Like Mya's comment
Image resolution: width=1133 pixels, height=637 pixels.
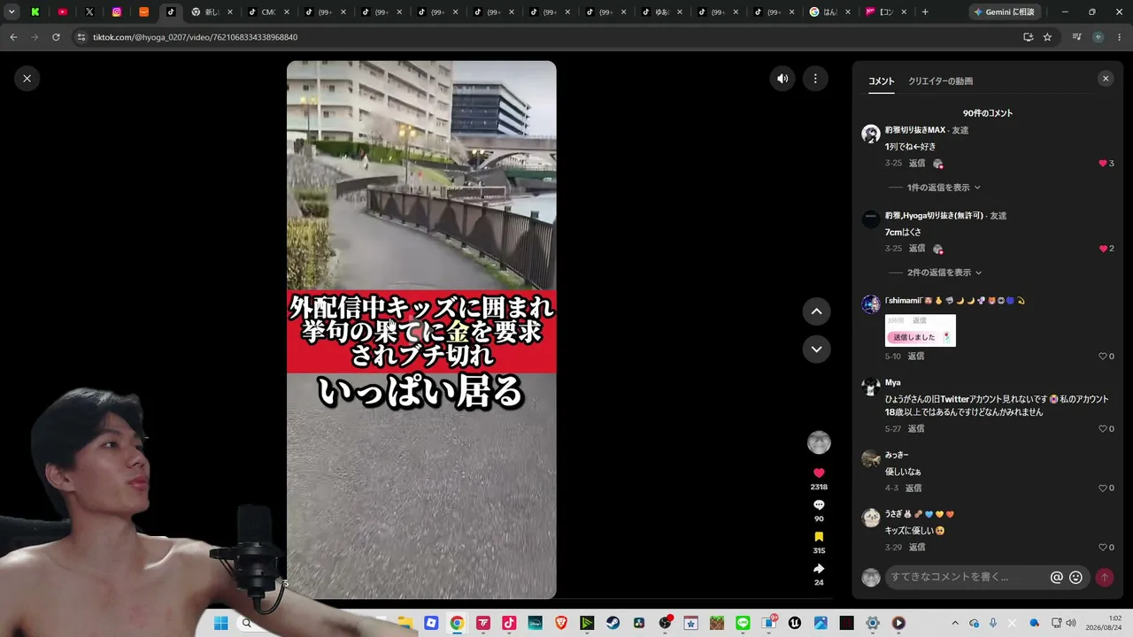point(1103,429)
